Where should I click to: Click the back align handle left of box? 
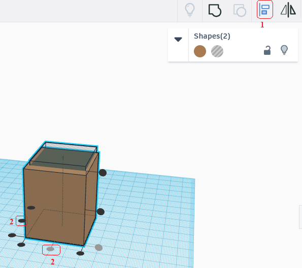pyautogui.click(x=31, y=208)
